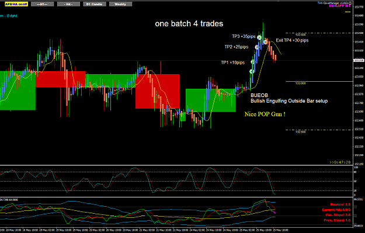Select the Exit TP4 trade marker circle

(x=265, y=42)
